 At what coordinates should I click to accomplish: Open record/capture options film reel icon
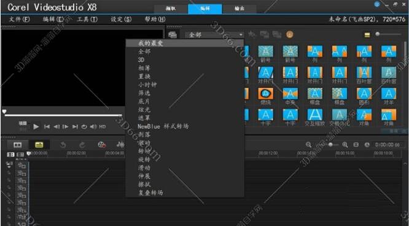coord(102,145)
